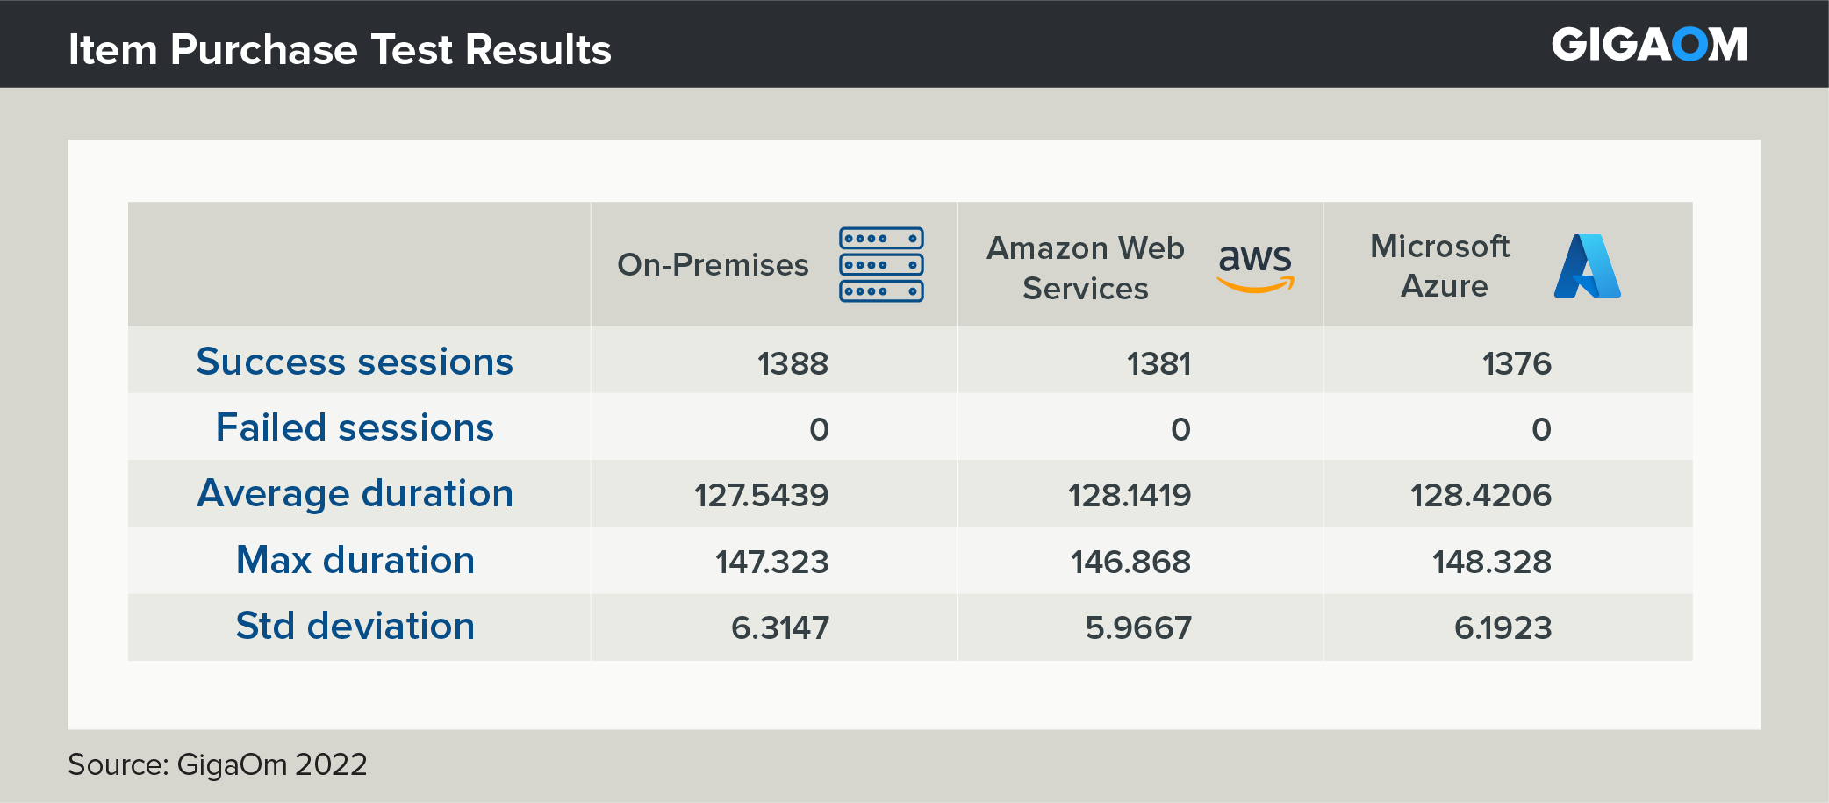
Task: Click the Azure success sessions value 1376
Action: [x=1517, y=363]
